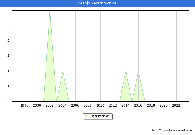
Task: Select the 2002 x-axis label
Action: click(50, 106)
